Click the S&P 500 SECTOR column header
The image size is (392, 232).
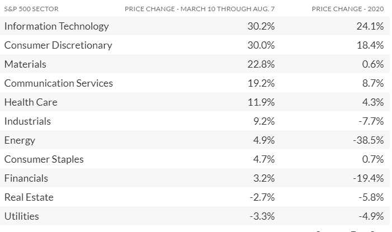click(x=31, y=9)
